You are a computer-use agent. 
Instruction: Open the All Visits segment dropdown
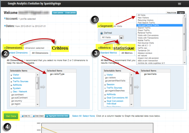pos(112,37)
